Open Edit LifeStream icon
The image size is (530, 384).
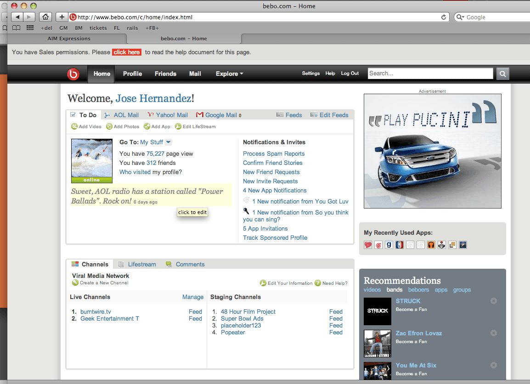[178, 126]
